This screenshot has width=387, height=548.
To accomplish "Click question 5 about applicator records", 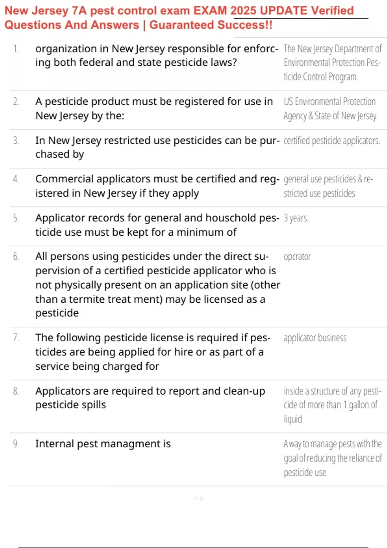I will click(157, 225).
